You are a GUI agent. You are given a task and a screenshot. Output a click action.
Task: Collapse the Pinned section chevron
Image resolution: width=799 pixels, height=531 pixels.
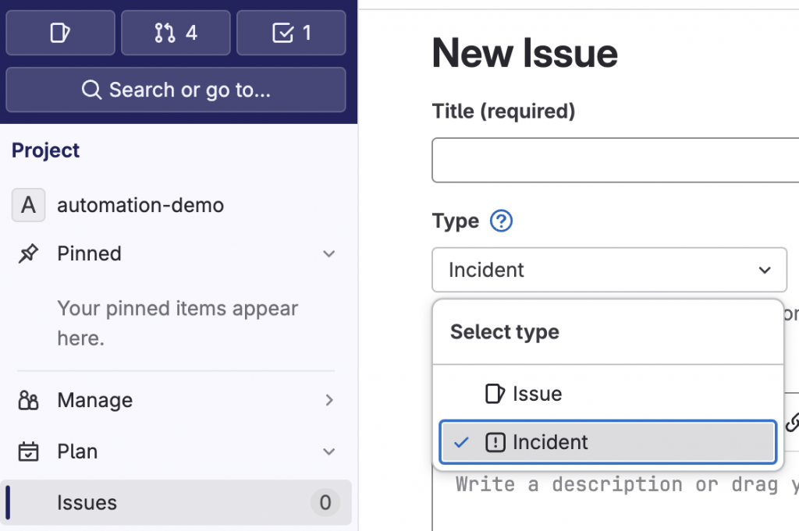[x=329, y=253]
